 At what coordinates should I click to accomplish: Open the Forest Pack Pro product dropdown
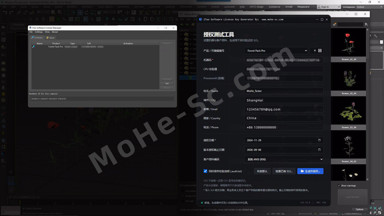(x=276, y=51)
